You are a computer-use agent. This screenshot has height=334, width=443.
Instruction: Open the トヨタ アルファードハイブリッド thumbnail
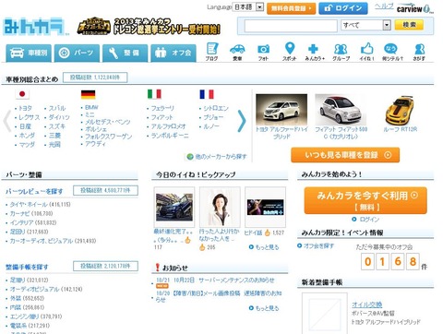[281, 110]
